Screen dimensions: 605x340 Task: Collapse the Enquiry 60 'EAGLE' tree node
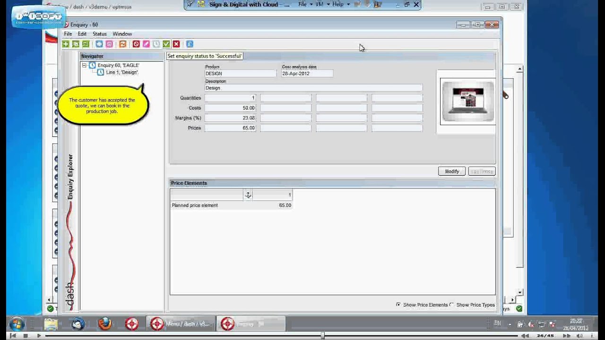click(84, 65)
